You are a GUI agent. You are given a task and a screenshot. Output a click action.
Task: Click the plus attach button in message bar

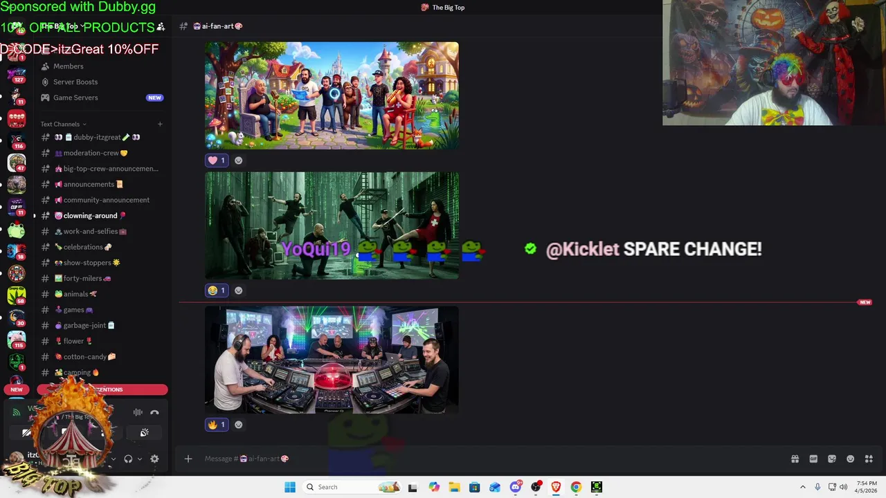click(188, 459)
